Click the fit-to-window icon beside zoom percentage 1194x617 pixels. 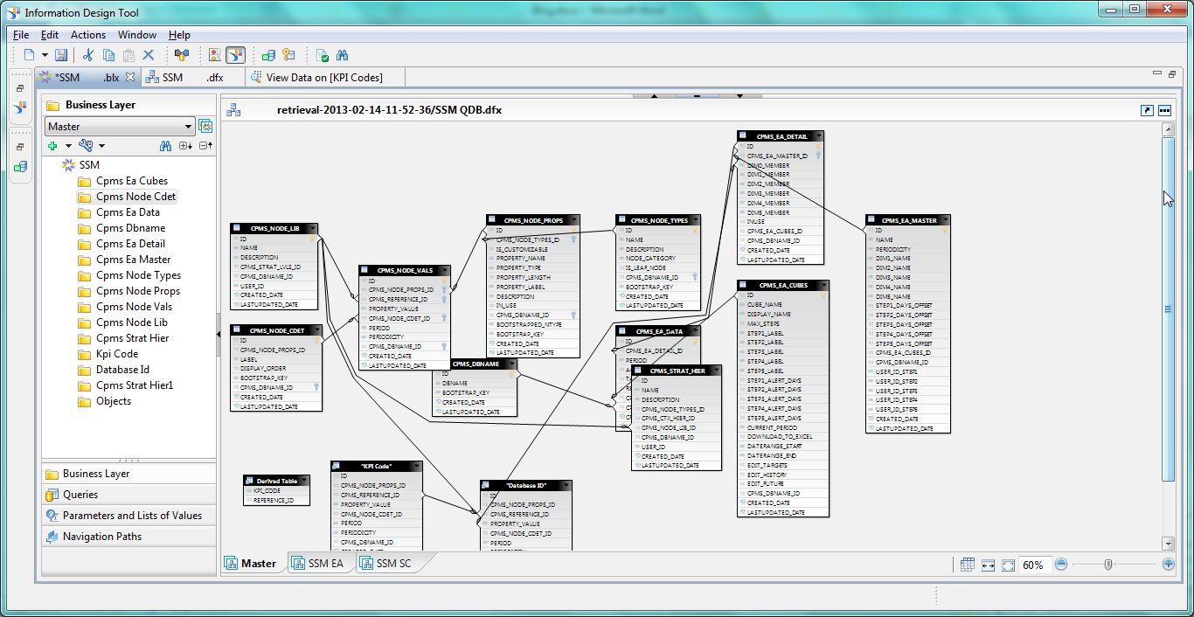[1008, 565]
